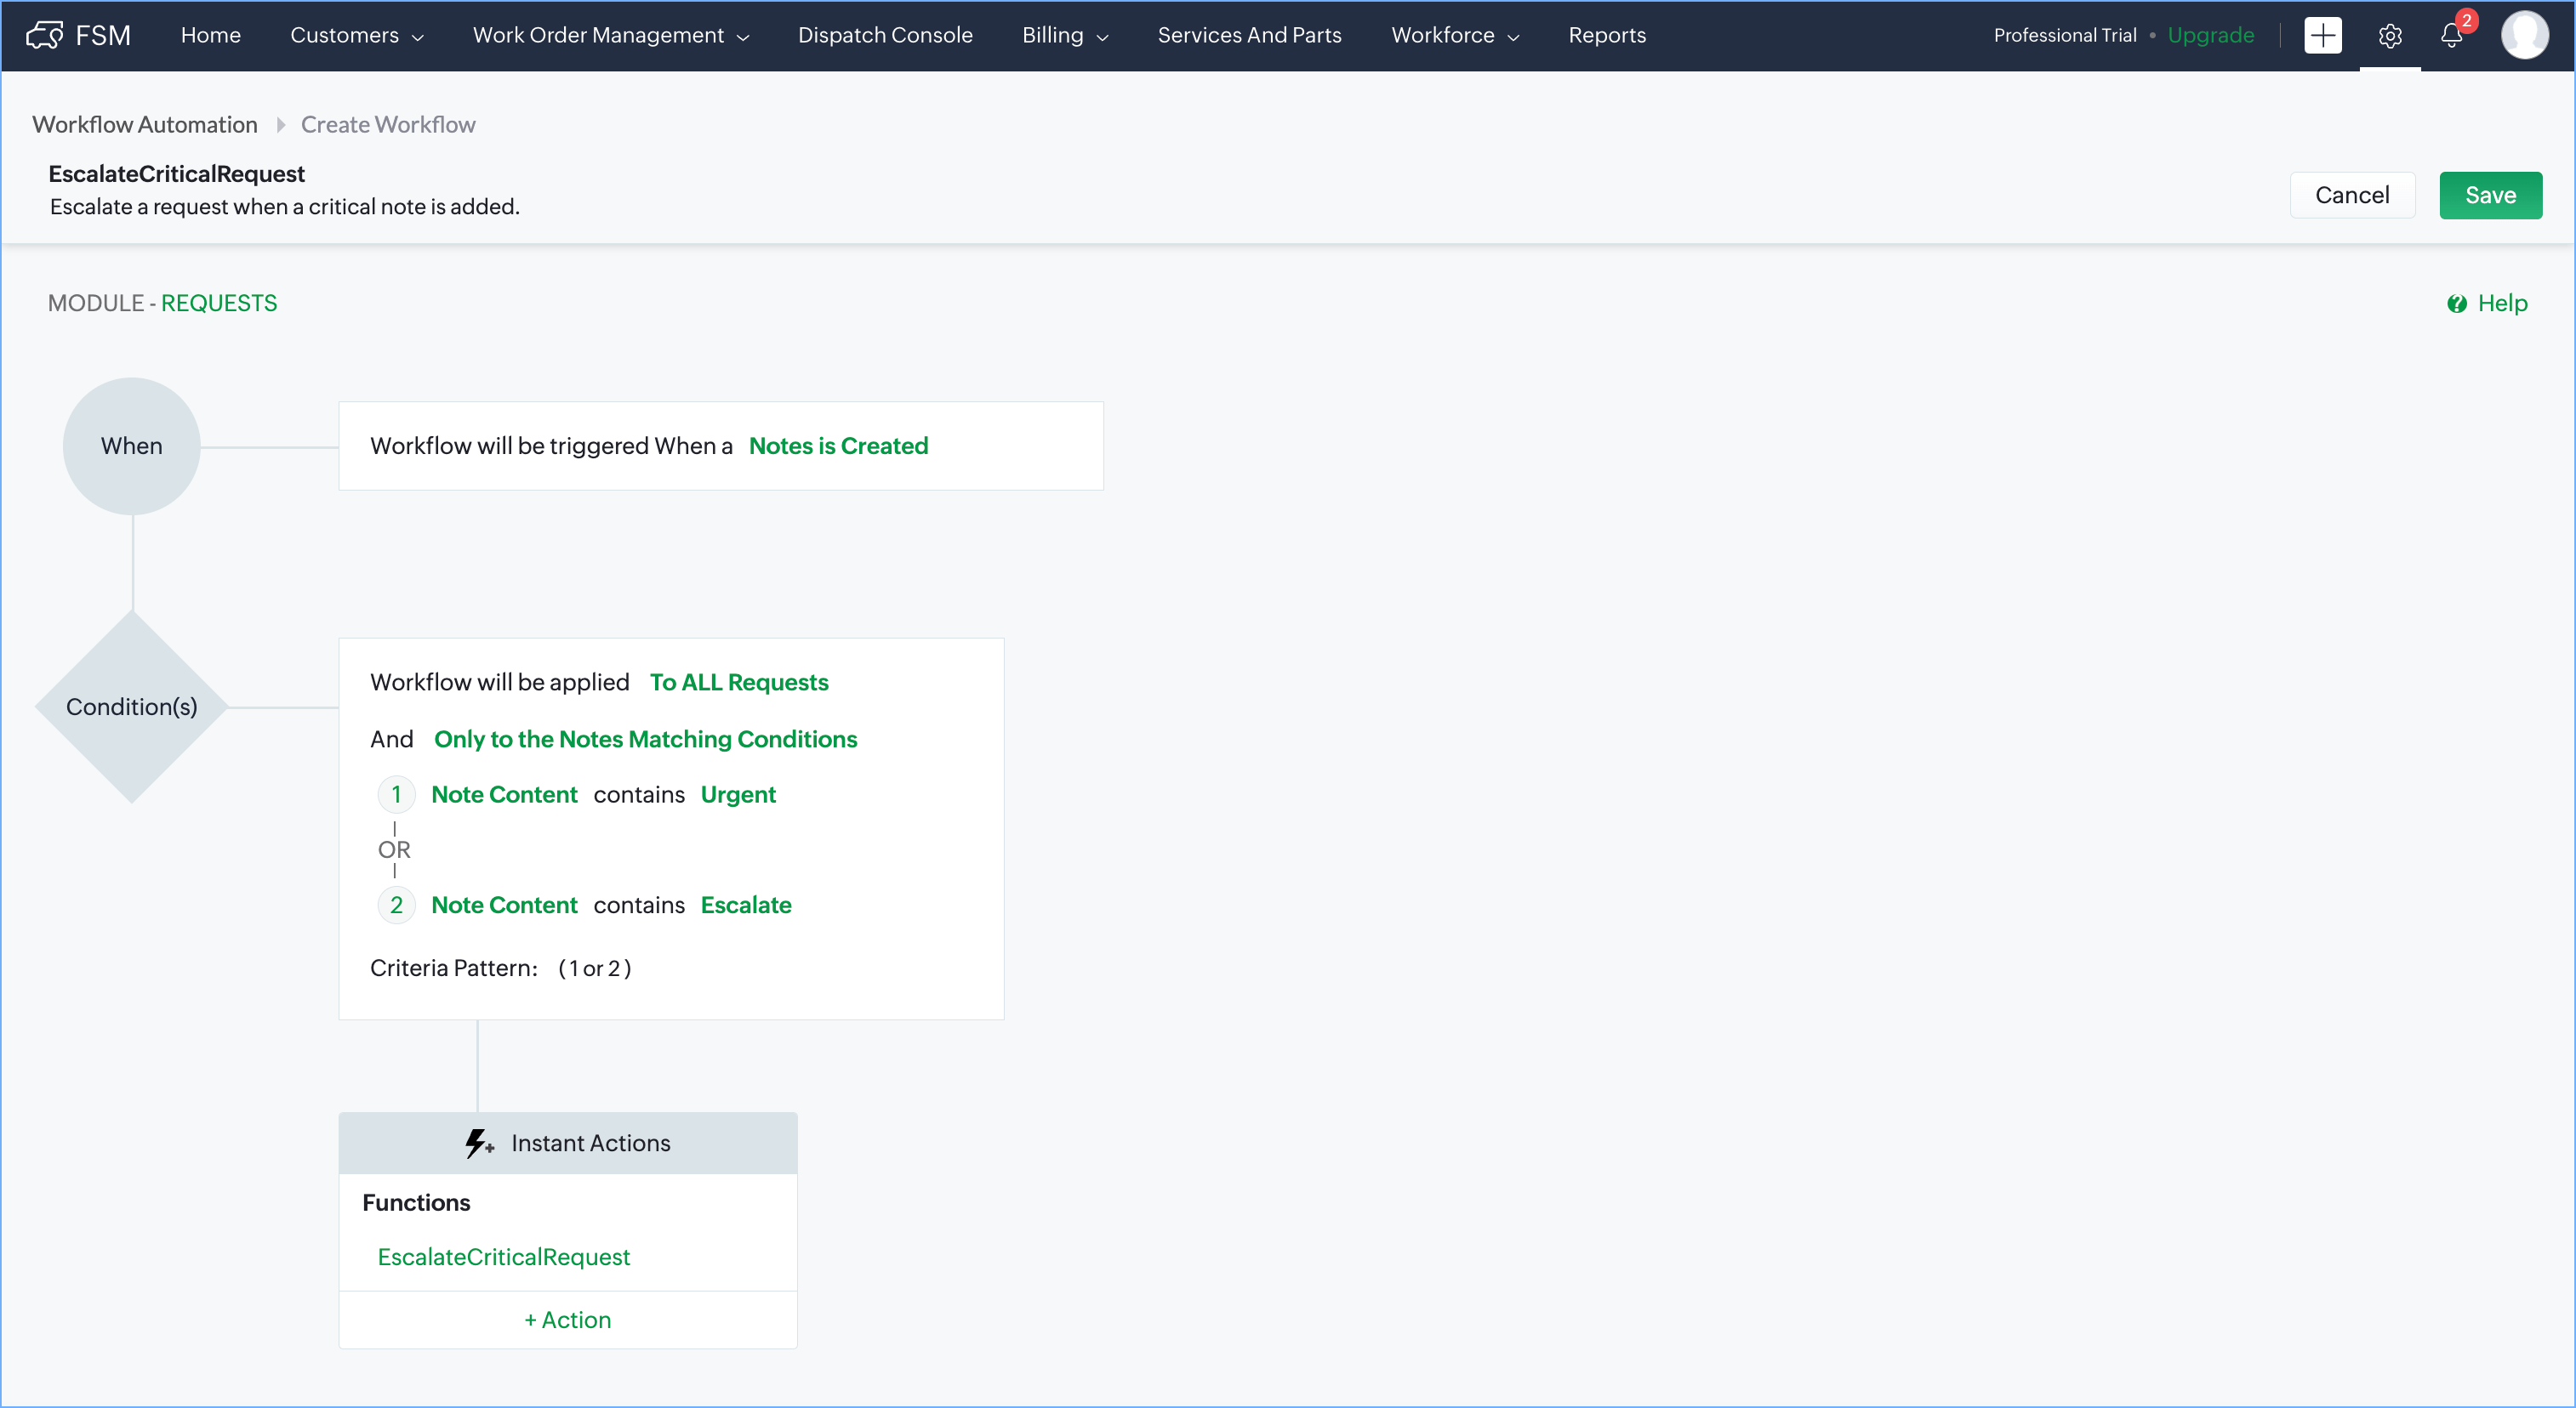The image size is (2576, 1408).
Task: Open the Reports menu item
Action: coord(1606,35)
